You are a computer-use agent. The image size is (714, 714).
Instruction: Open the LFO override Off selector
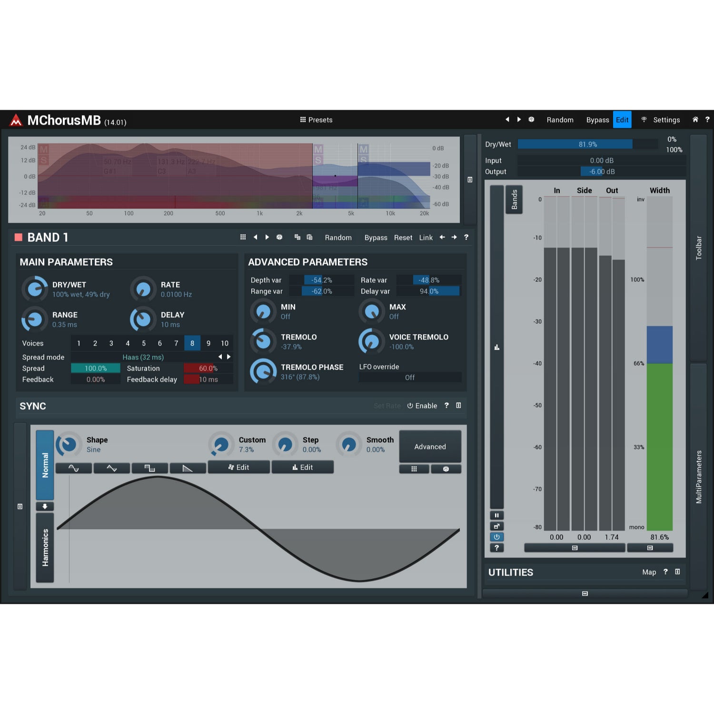point(410,377)
